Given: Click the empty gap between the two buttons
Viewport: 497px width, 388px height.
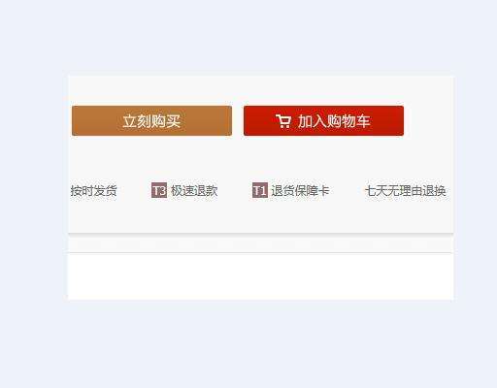Looking at the screenshot, I should (x=238, y=120).
